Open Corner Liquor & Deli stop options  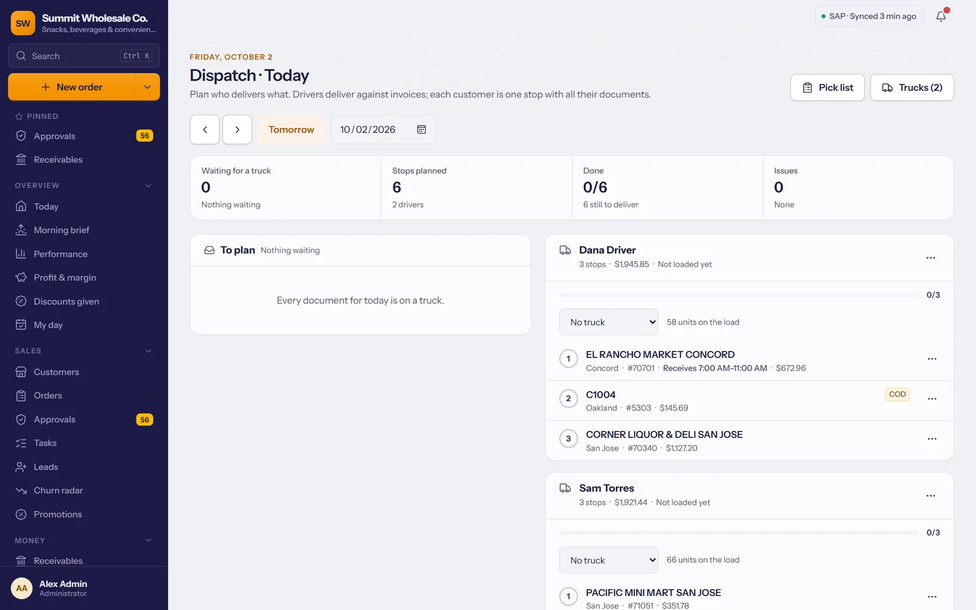click(x=932, y=439)
